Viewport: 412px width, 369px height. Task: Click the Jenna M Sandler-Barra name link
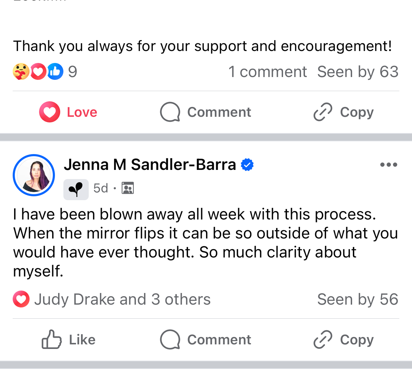[150, 164]
